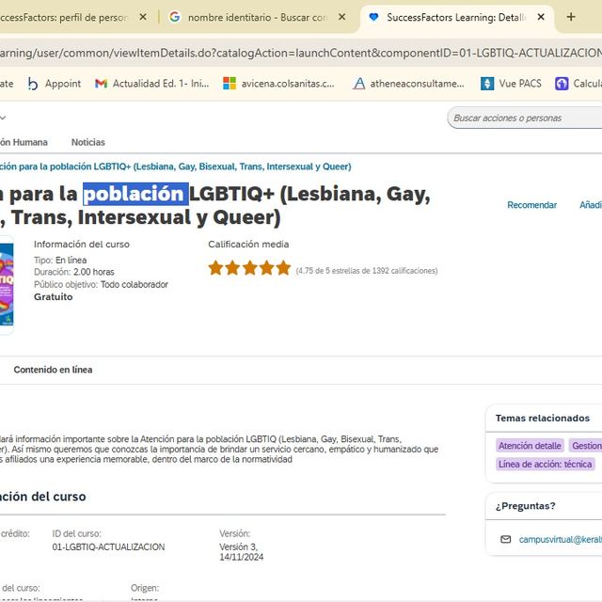
Task: Click the third rating star
Action: [x=249, y=267]
